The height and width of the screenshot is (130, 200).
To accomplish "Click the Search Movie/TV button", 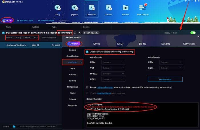I will pyautogui.click(x=91, y=33).
